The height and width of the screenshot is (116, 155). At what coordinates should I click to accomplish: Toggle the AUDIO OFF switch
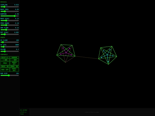tap(14, 63)
